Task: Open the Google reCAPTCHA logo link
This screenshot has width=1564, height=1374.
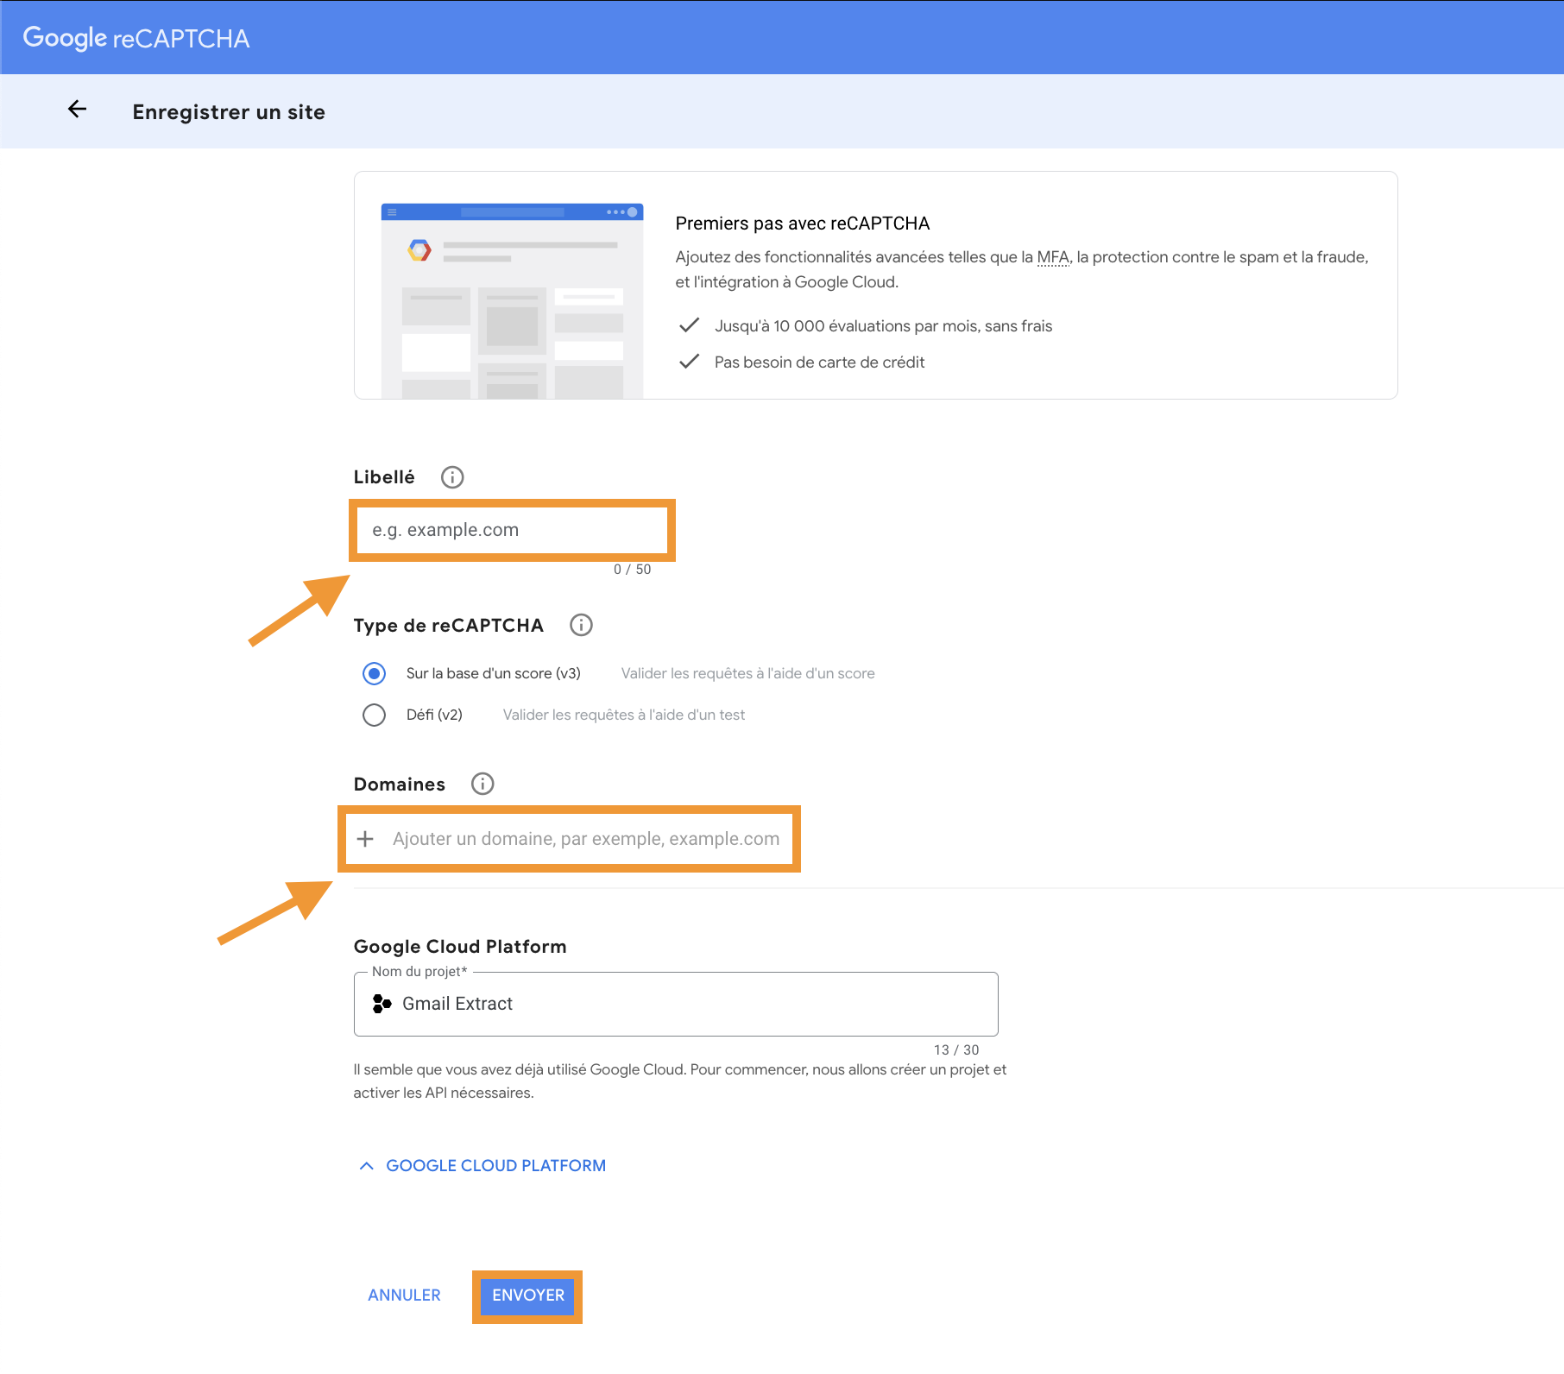Action: (x=136, y=38)
